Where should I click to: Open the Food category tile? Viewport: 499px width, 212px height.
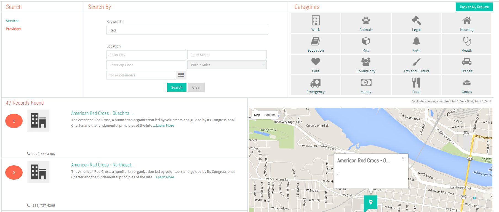pyautogui.click(x=416, y=85)
